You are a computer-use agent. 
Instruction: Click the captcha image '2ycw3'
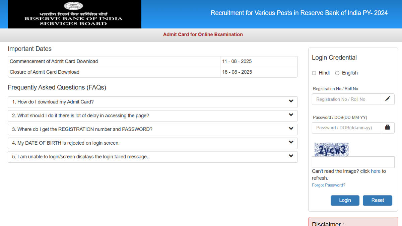point(332,150)
